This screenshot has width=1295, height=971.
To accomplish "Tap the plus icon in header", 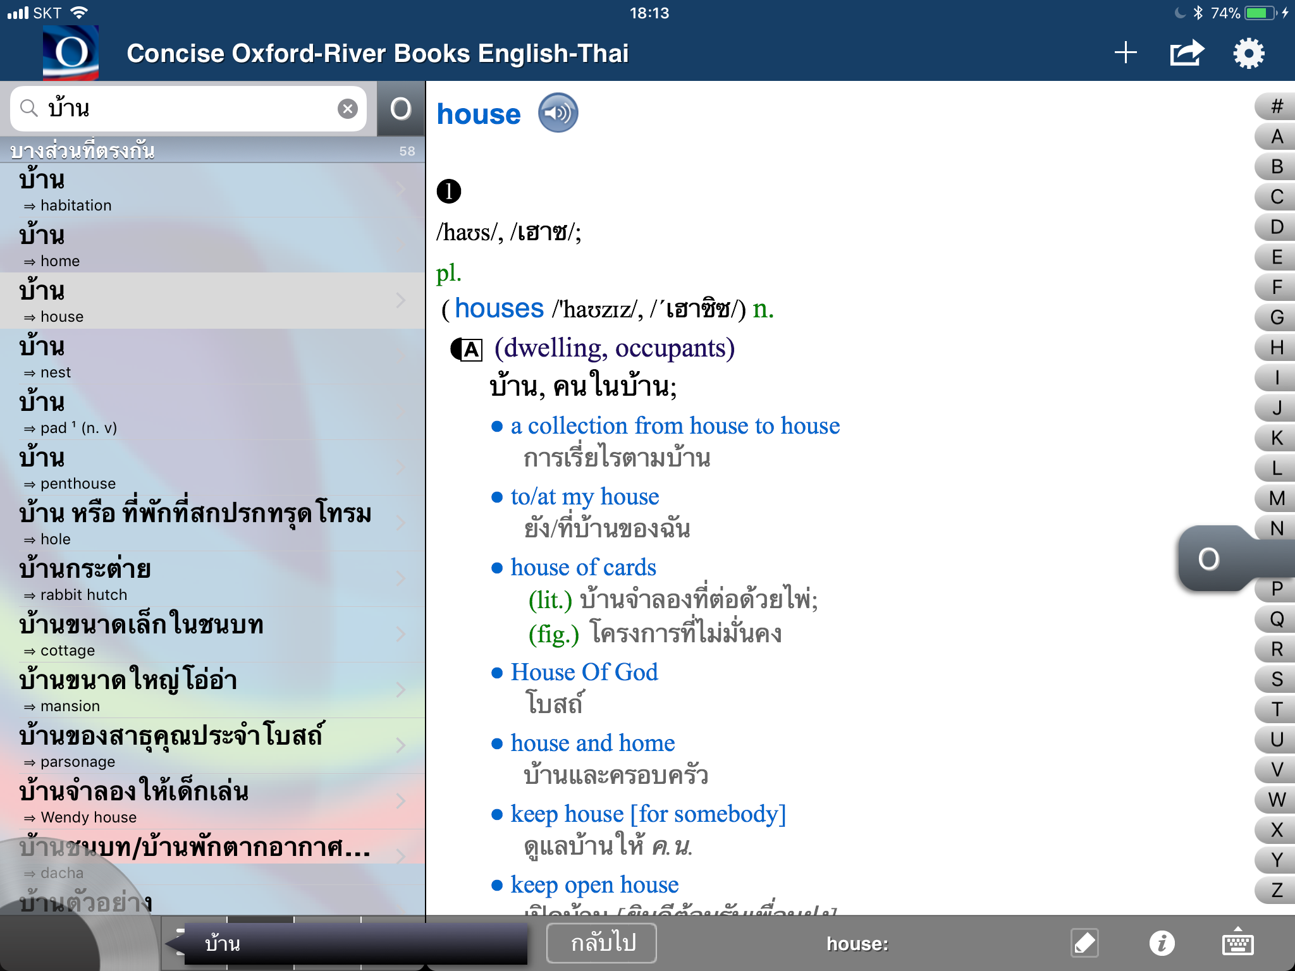I will (1125, 52).
